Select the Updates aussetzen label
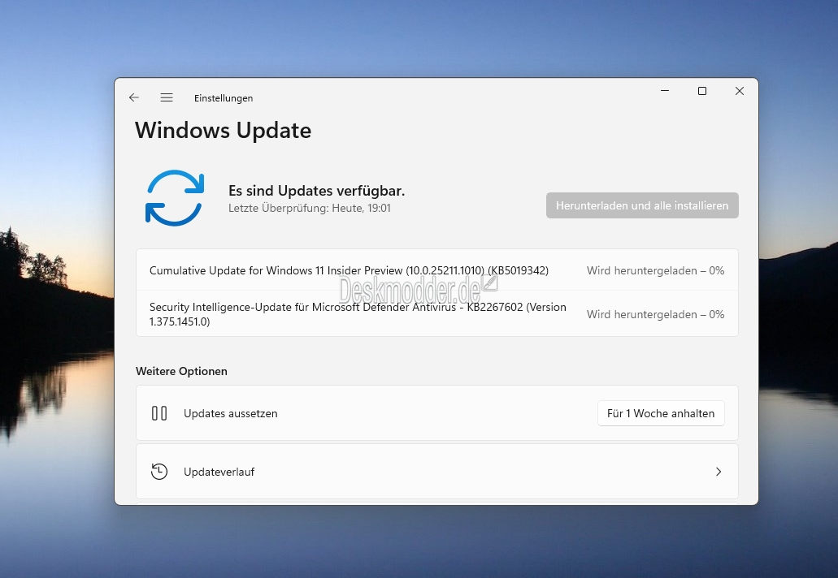 tap(230, 414)
